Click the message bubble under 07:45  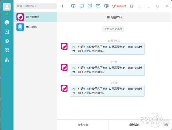(x=107, y=70)
